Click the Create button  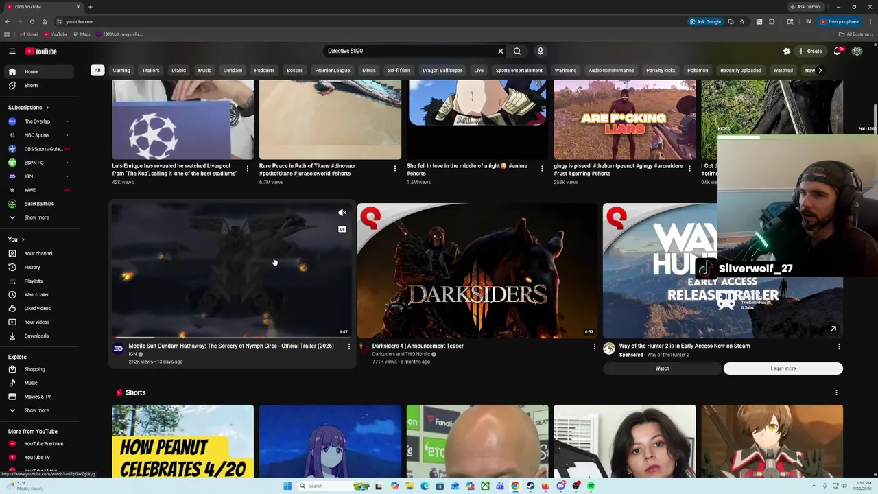[x=809, y=51]
